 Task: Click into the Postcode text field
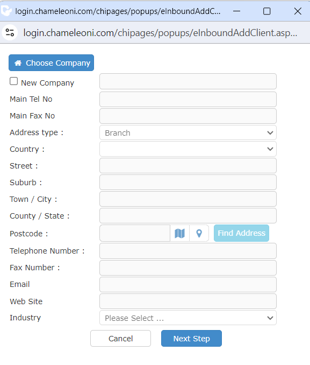tap(135, 233)
